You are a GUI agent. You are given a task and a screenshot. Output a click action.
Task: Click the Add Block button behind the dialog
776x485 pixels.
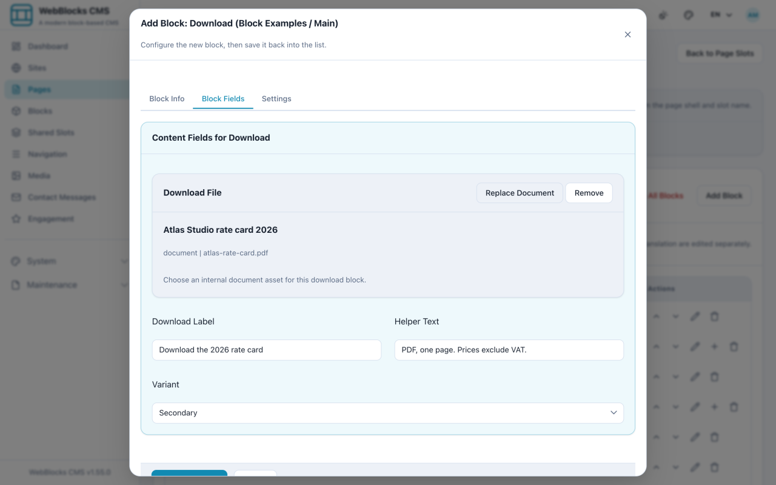724,196
